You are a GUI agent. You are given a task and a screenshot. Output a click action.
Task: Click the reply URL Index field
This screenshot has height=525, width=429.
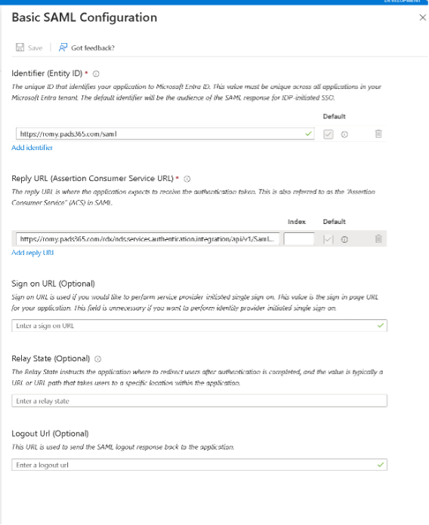(299, 239)
